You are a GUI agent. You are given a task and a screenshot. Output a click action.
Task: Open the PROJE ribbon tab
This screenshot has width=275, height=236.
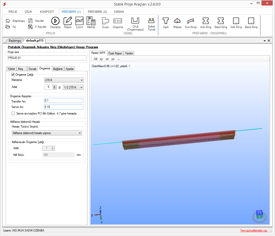point(13,12)
